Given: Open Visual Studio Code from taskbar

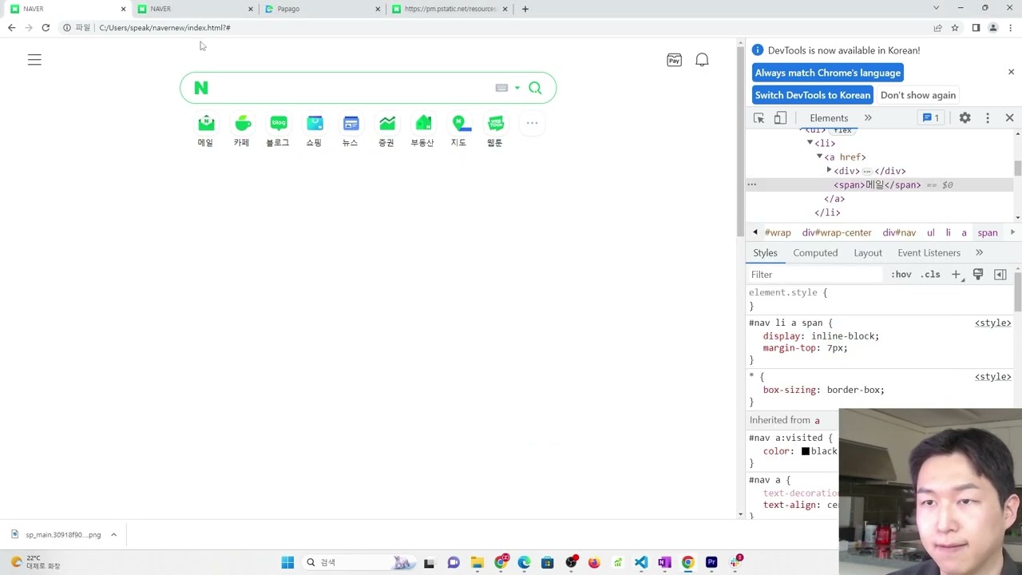Looking at the screenshot, I should 641,562.
